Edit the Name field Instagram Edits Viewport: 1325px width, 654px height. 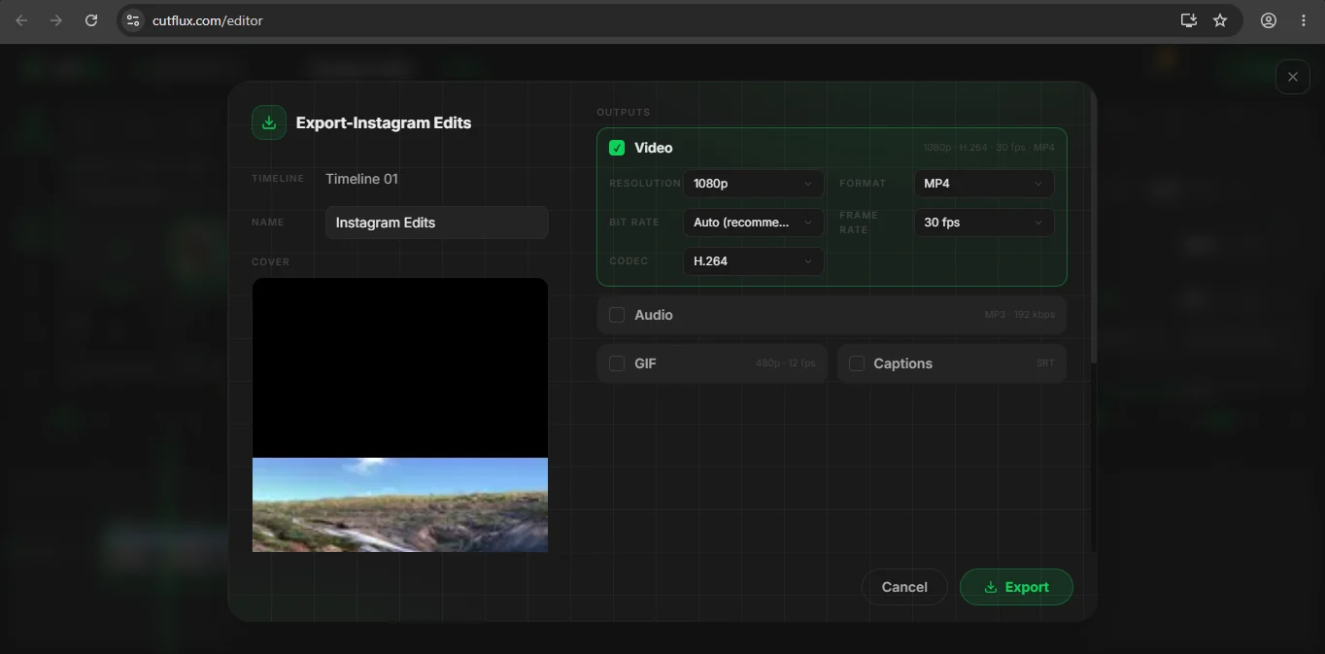tap(437, 223)
